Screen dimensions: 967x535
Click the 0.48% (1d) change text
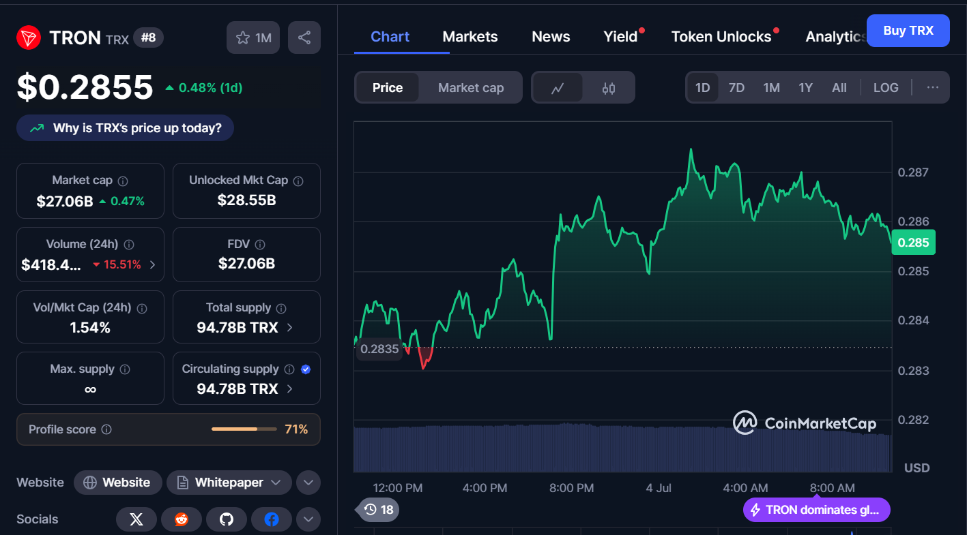click(210, 88)
